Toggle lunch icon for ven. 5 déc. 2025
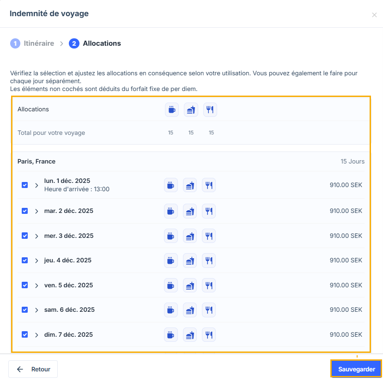 click(190, 285)
